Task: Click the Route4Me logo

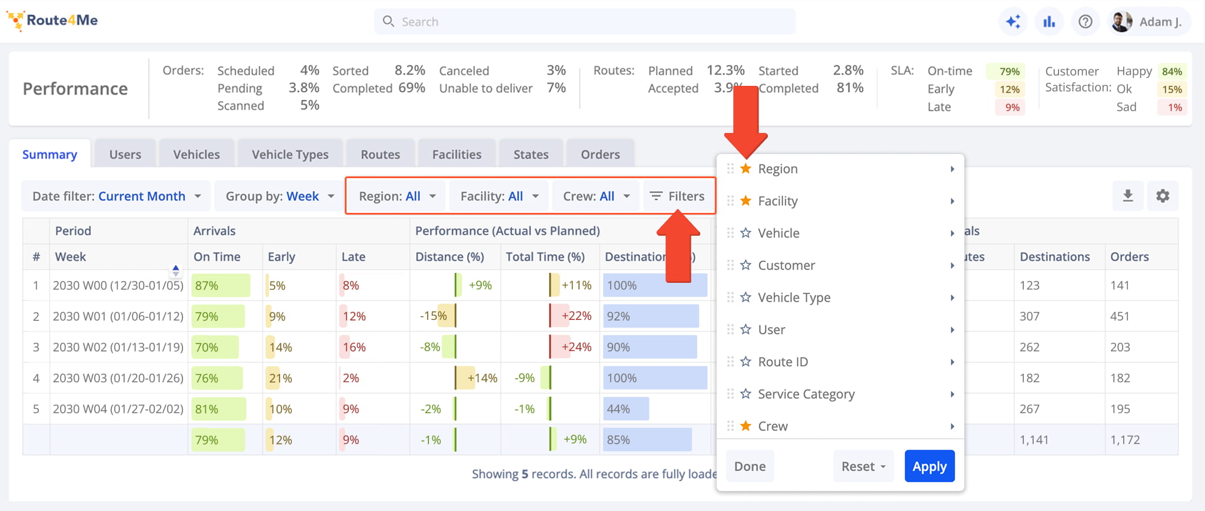Action: [x=52, y=21]
